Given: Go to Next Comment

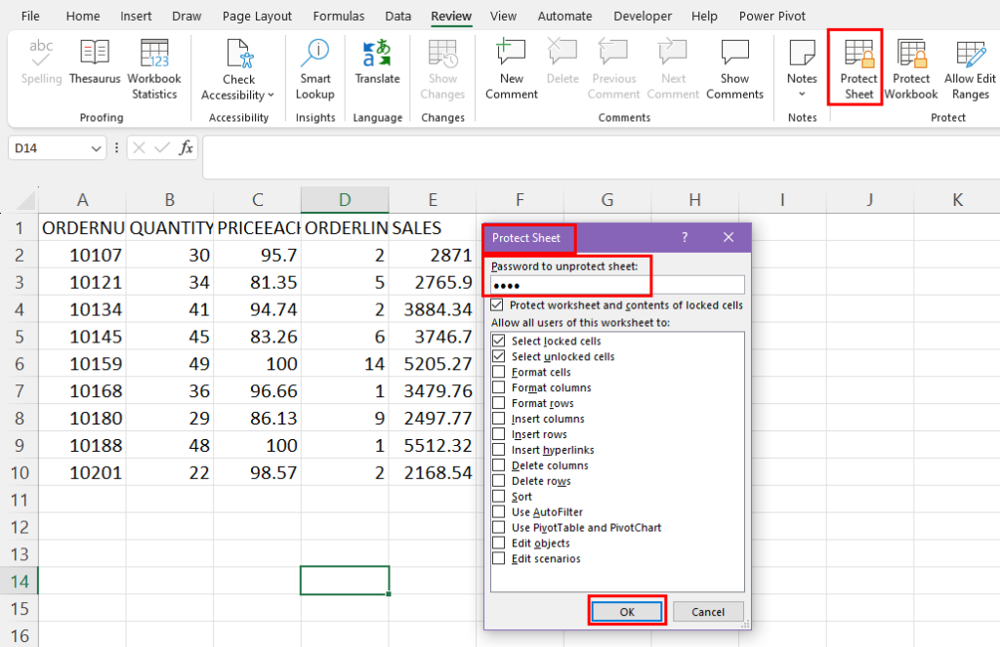Looking at the screenshot, I should [x=673, y=69].
